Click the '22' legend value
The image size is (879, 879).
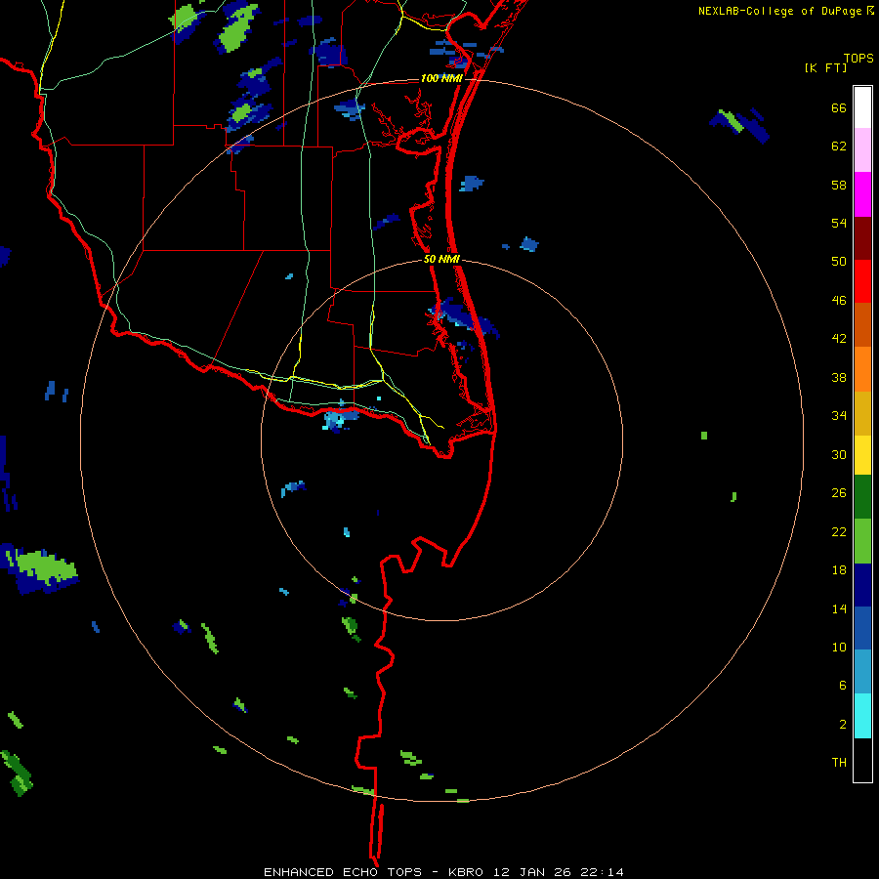click(x=839, y=531)
